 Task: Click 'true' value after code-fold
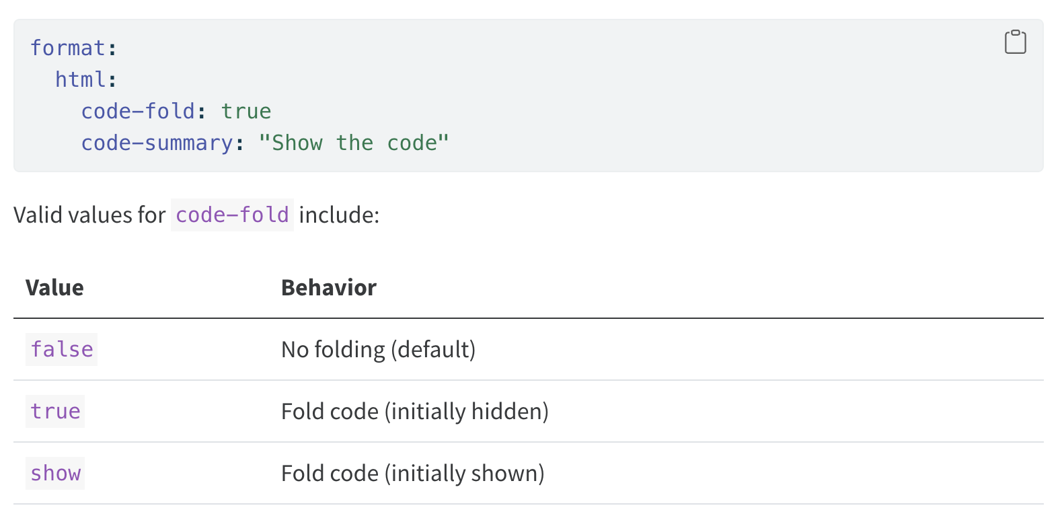(x=246, y=111)
